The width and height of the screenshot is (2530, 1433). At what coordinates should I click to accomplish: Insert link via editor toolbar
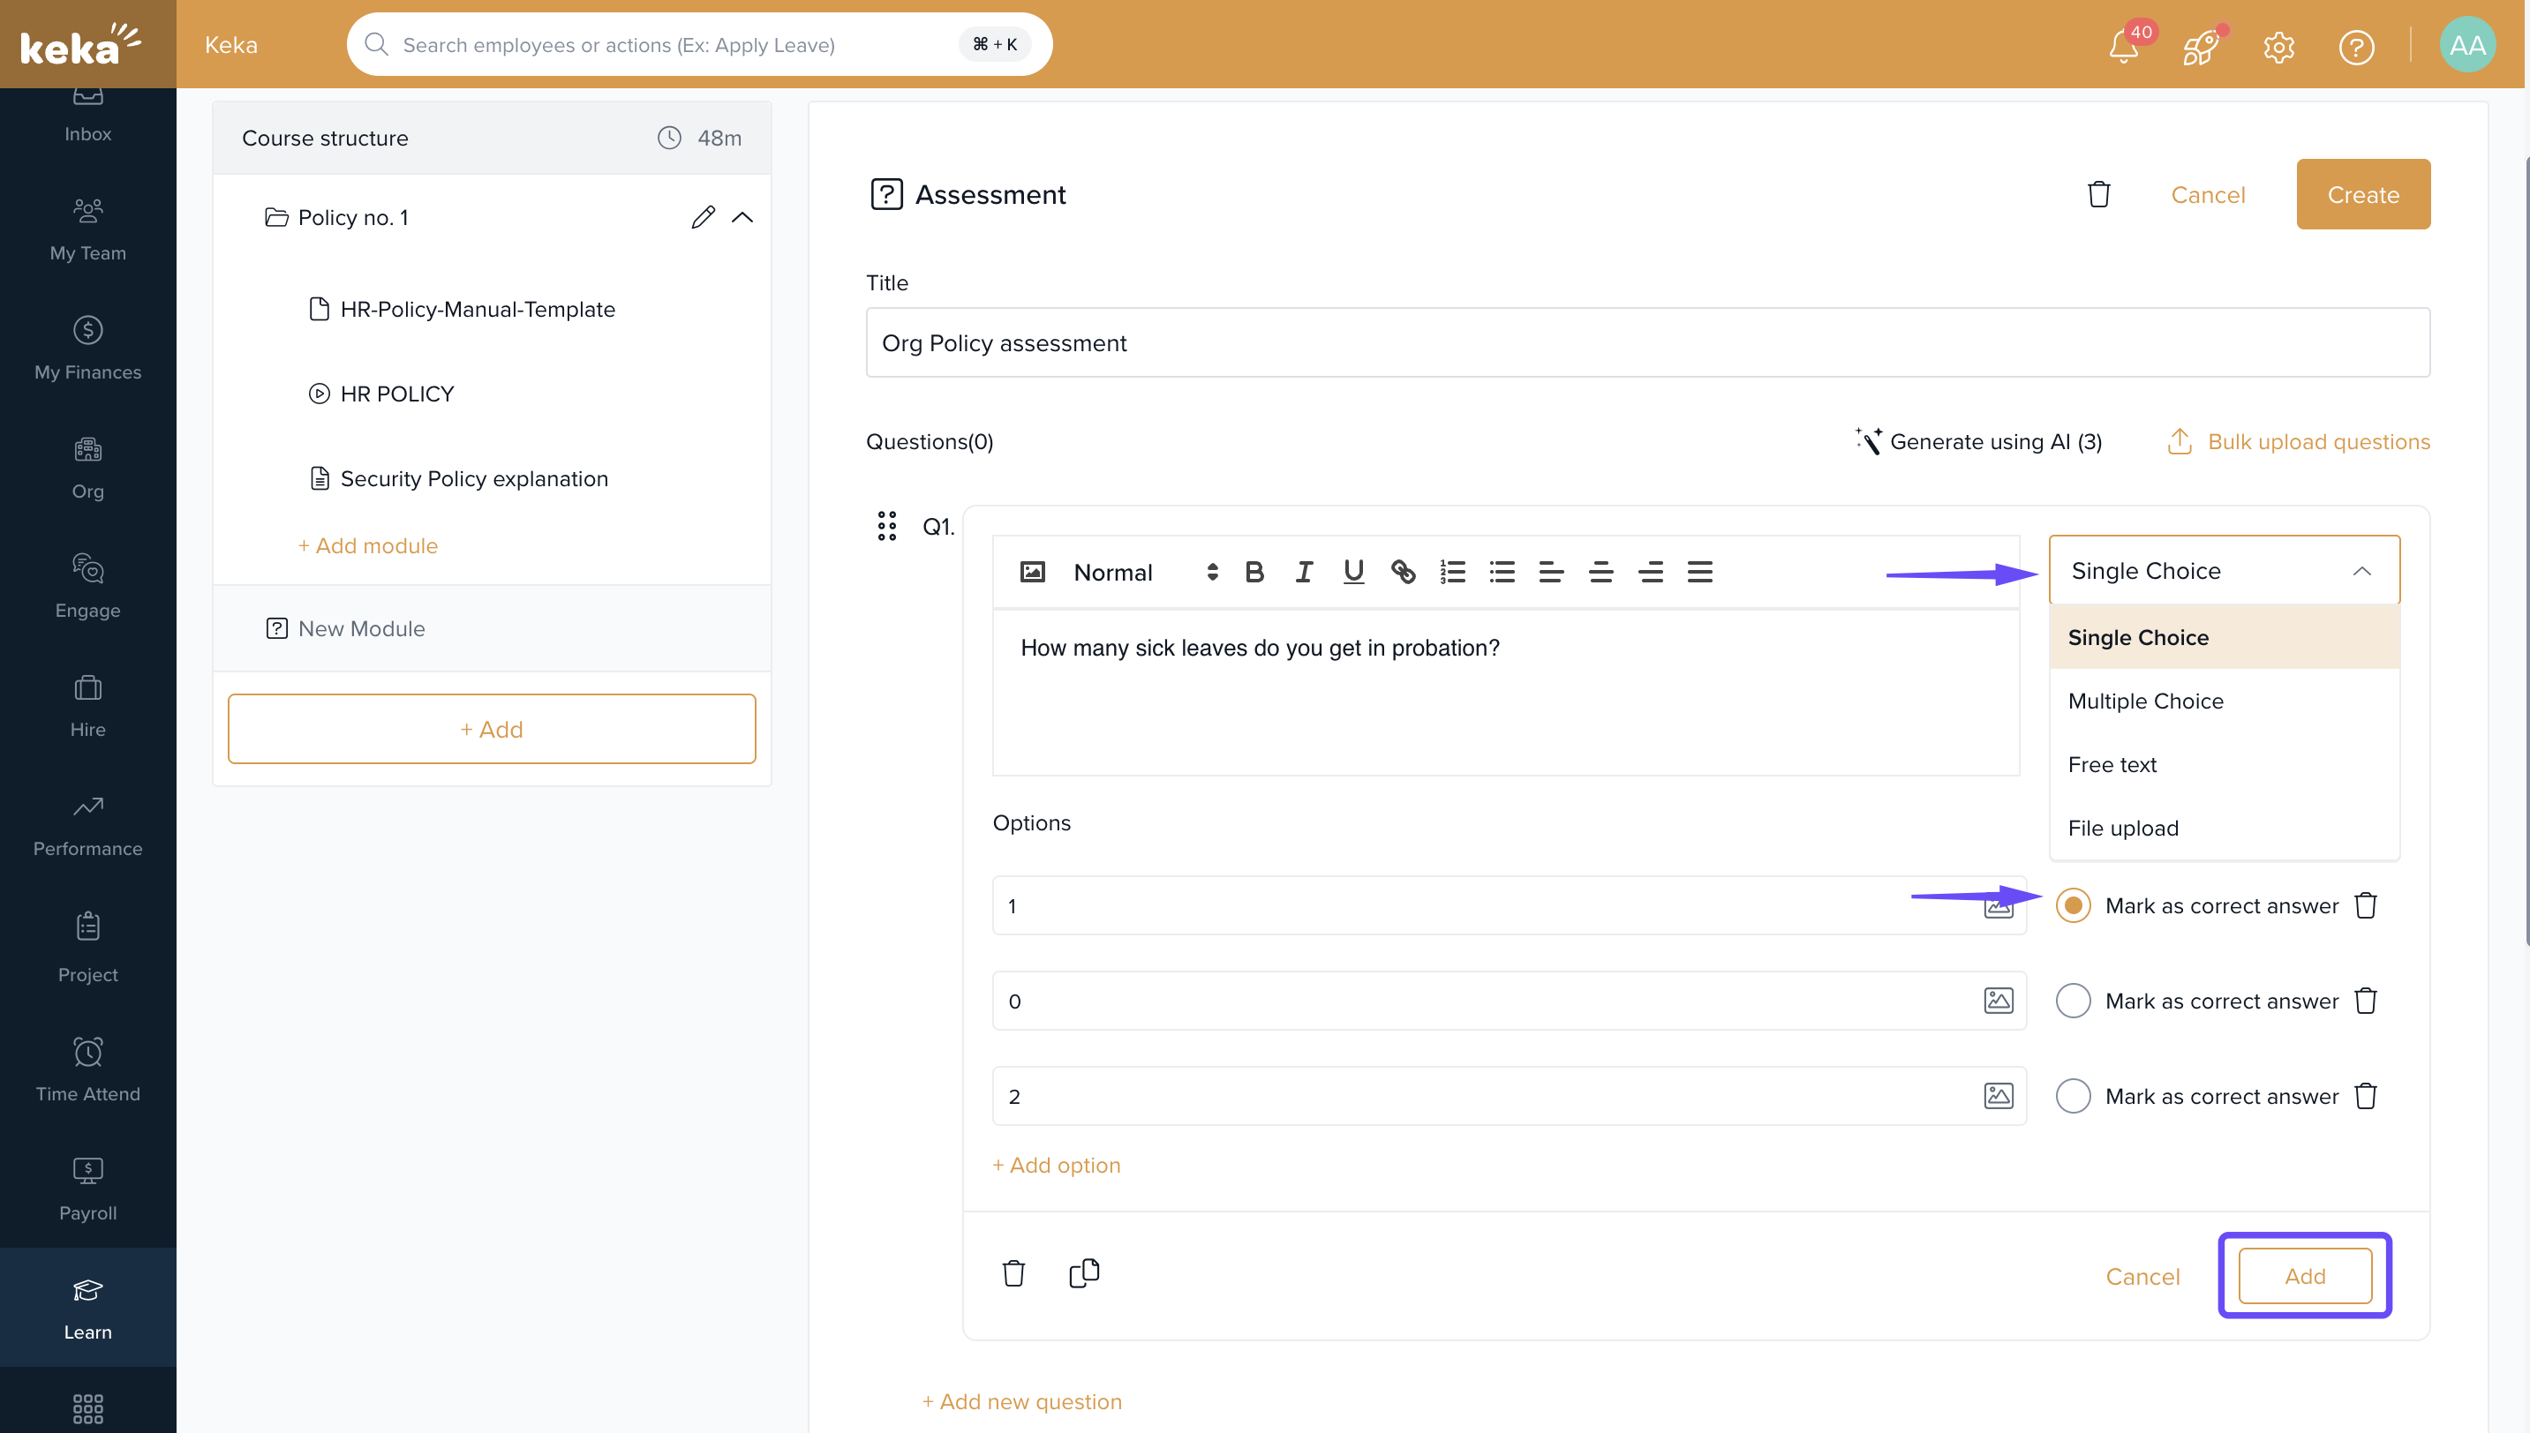pyautogui.click(x=1403, y=572)
